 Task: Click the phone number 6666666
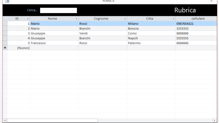tap(182, 43)
